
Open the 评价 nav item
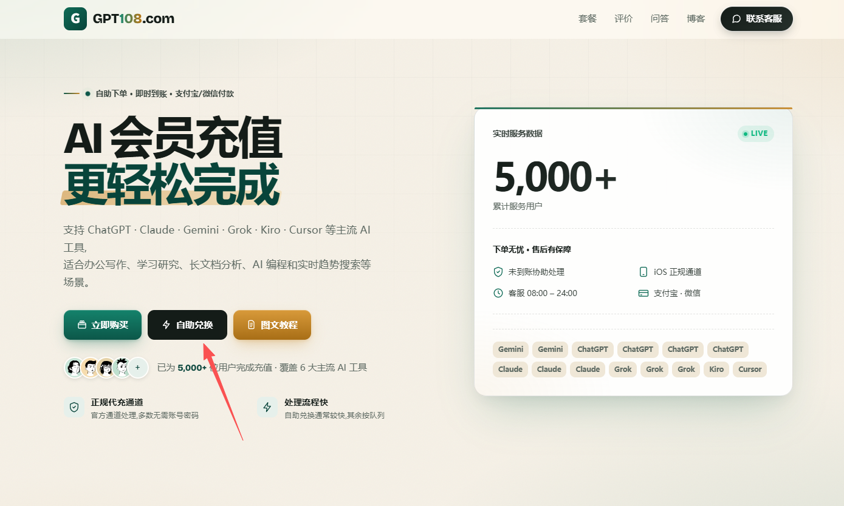coord(623,19)
